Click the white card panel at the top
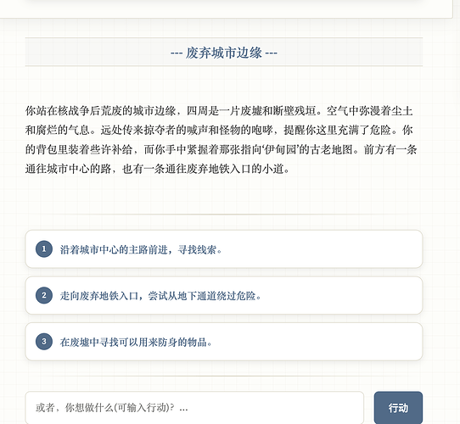 [226, 8]
